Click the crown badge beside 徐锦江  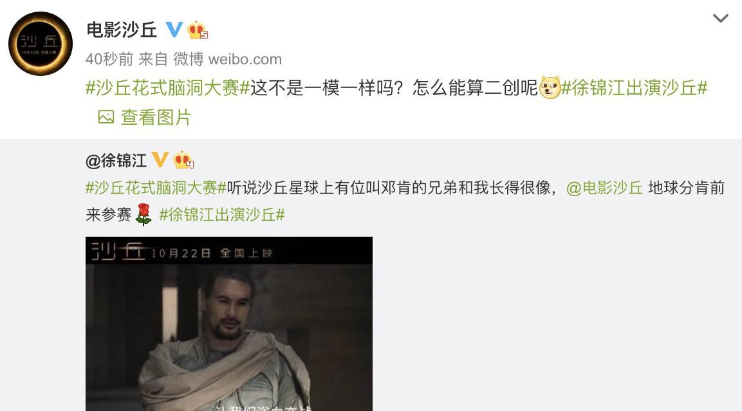tap(183, 160)
